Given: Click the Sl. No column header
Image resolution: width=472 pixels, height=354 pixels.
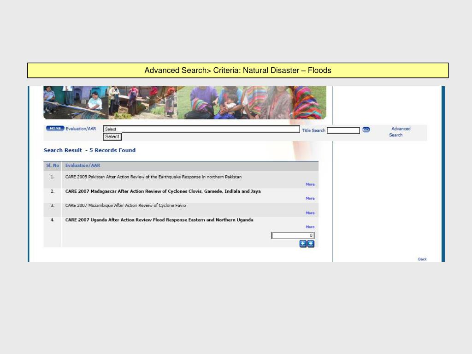Looking at the screenshot, I should pos(53,165).
